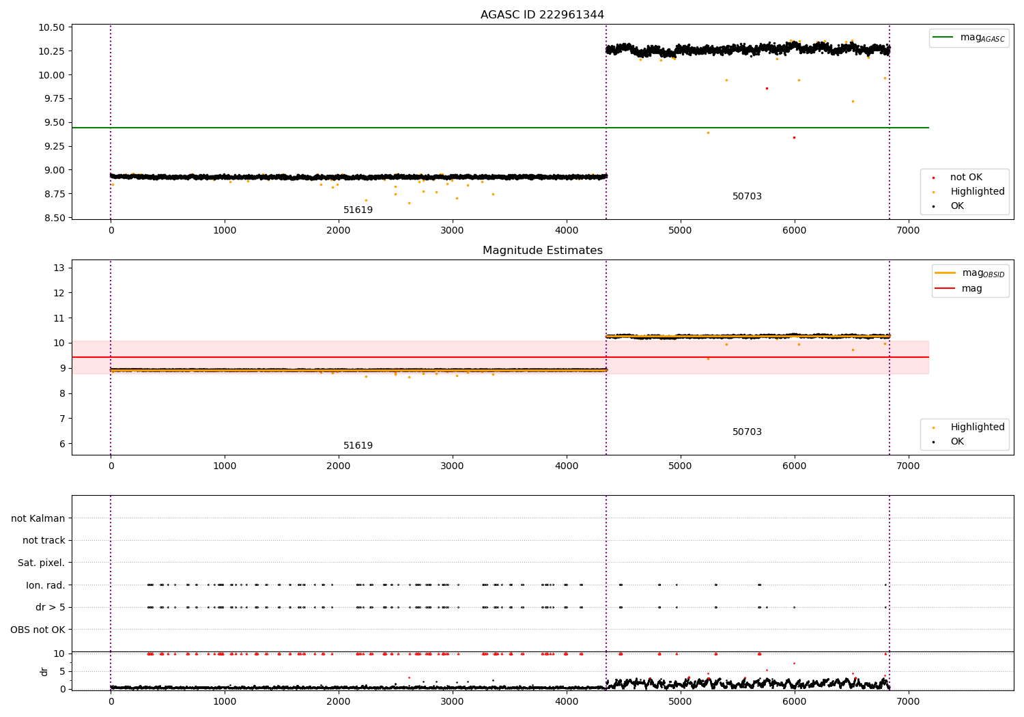Click the 13 tick on Magnitude Estimates y-axis

pos(59,268)
